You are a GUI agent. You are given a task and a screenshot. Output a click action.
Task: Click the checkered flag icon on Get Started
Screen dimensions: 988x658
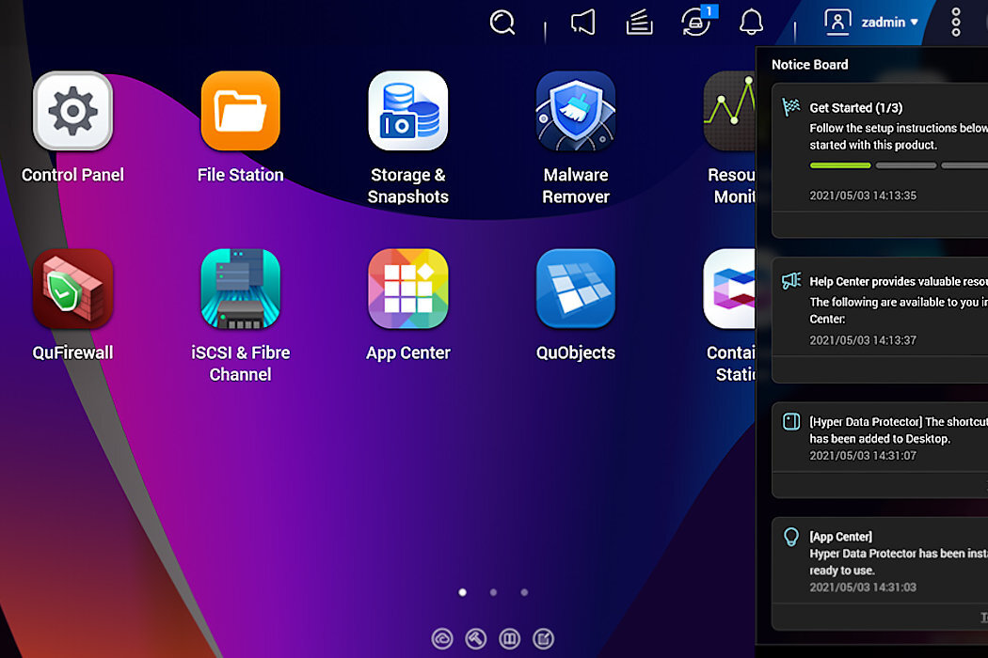point(791,107)
